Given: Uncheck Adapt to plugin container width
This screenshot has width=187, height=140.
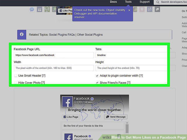Looking at the screenshot, I should click(97, 76).
